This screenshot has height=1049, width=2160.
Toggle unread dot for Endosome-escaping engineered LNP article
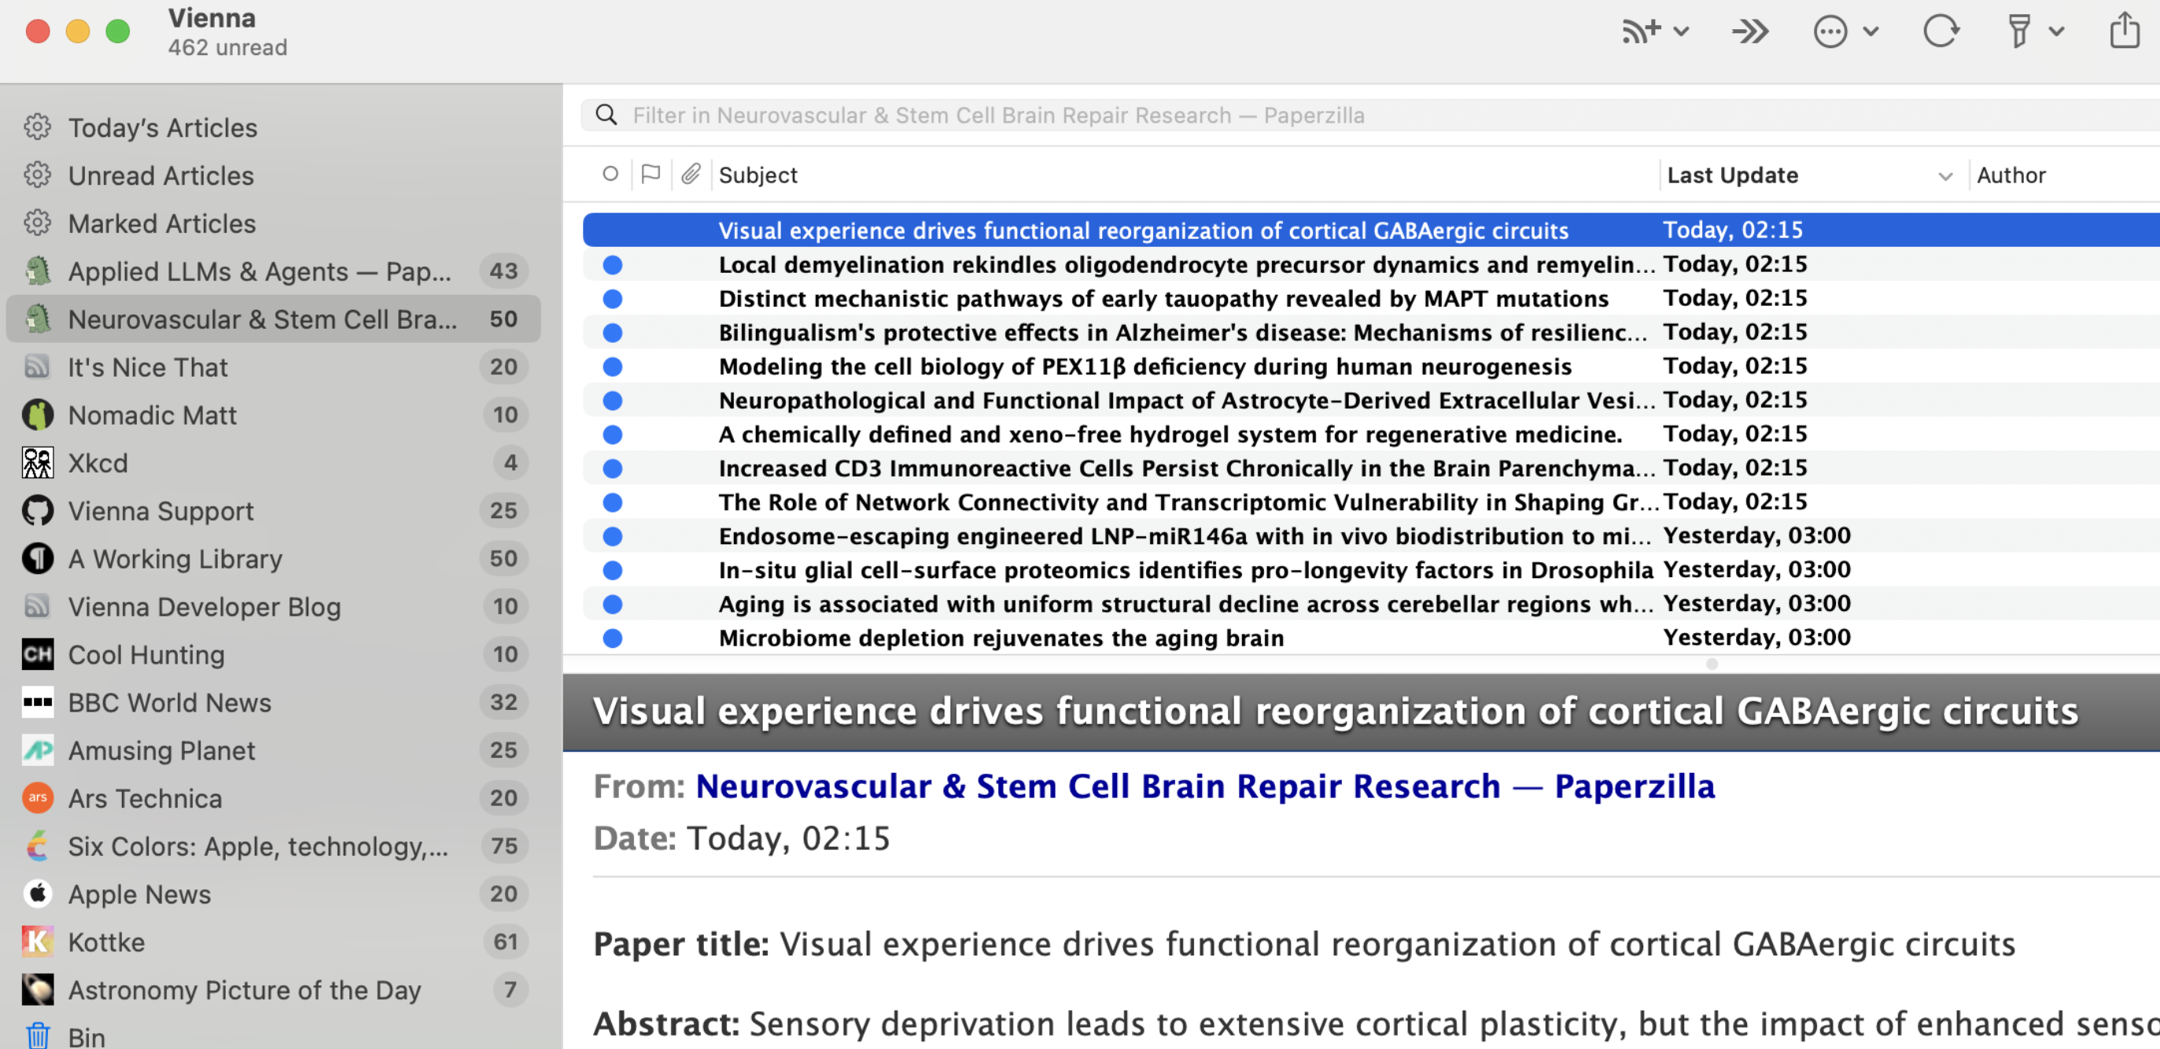(x=613, y=536)
